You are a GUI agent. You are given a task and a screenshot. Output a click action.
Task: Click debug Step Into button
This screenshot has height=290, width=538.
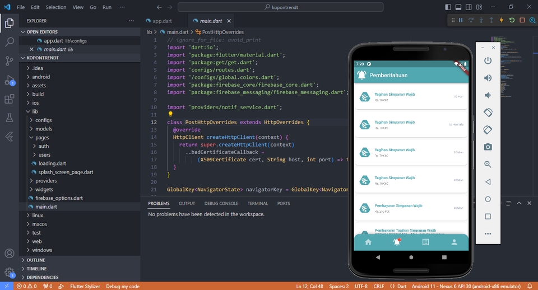[481, 20]
